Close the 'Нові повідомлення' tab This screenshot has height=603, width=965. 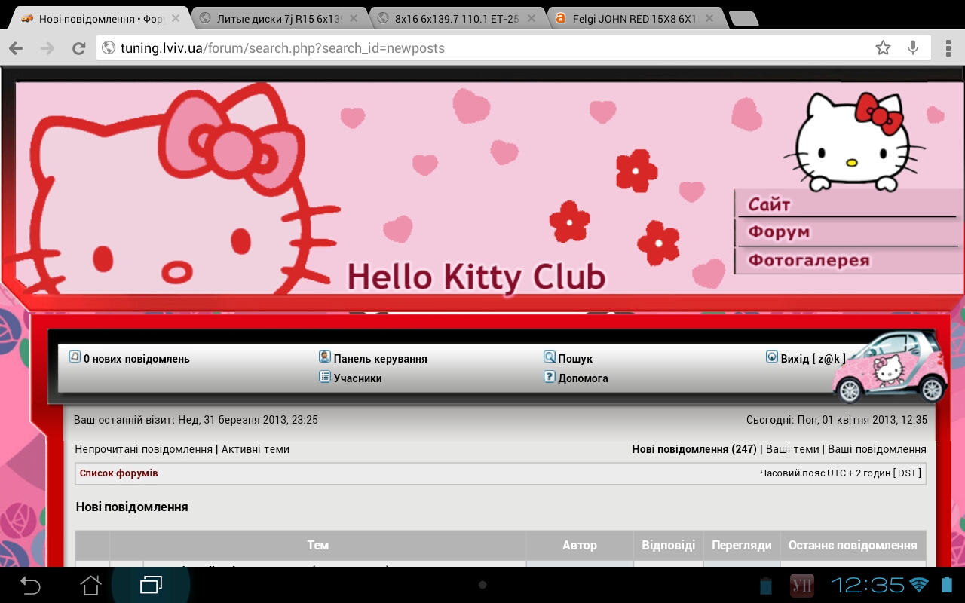(176, 17)
